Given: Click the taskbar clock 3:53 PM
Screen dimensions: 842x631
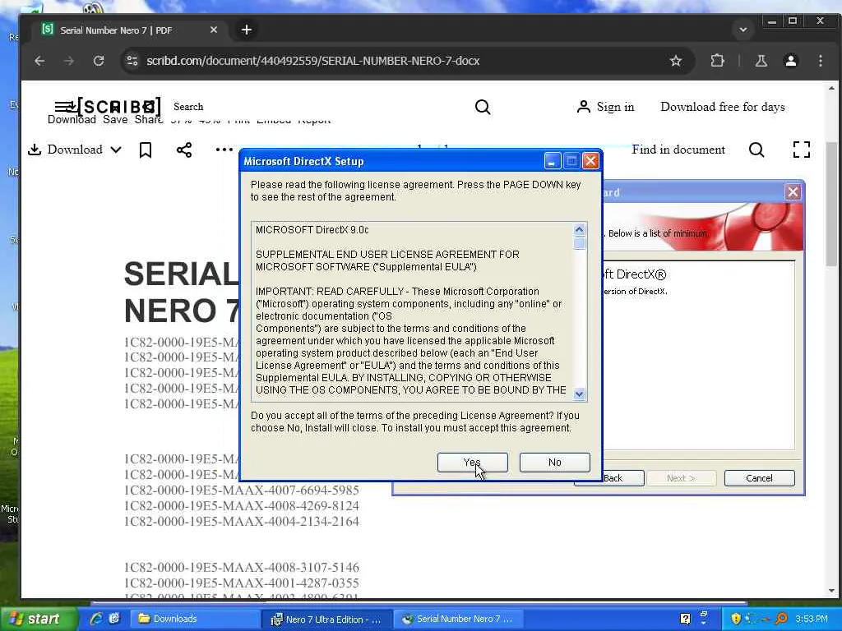Looking at the screenshot, I should pyautogui.click(x=812, y=619).
